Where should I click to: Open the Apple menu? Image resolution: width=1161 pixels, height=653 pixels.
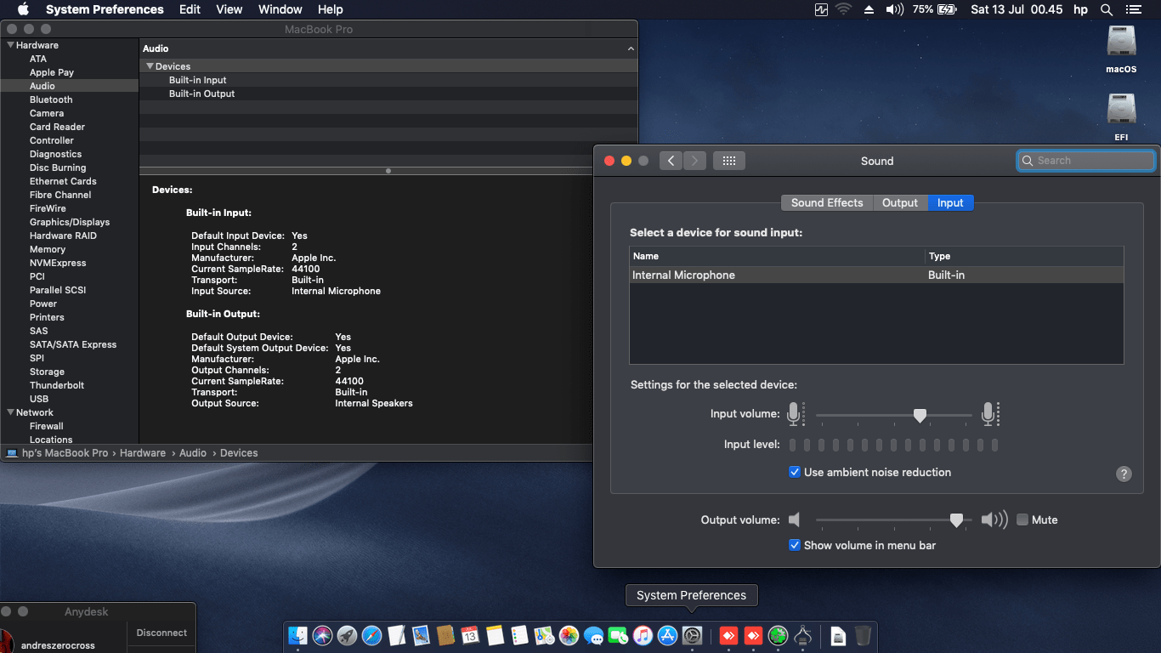pos(23,9)
